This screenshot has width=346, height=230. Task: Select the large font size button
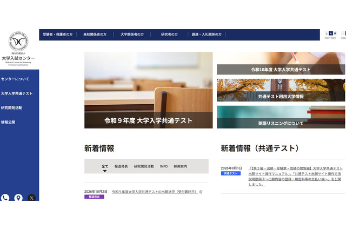pos(335,33)
